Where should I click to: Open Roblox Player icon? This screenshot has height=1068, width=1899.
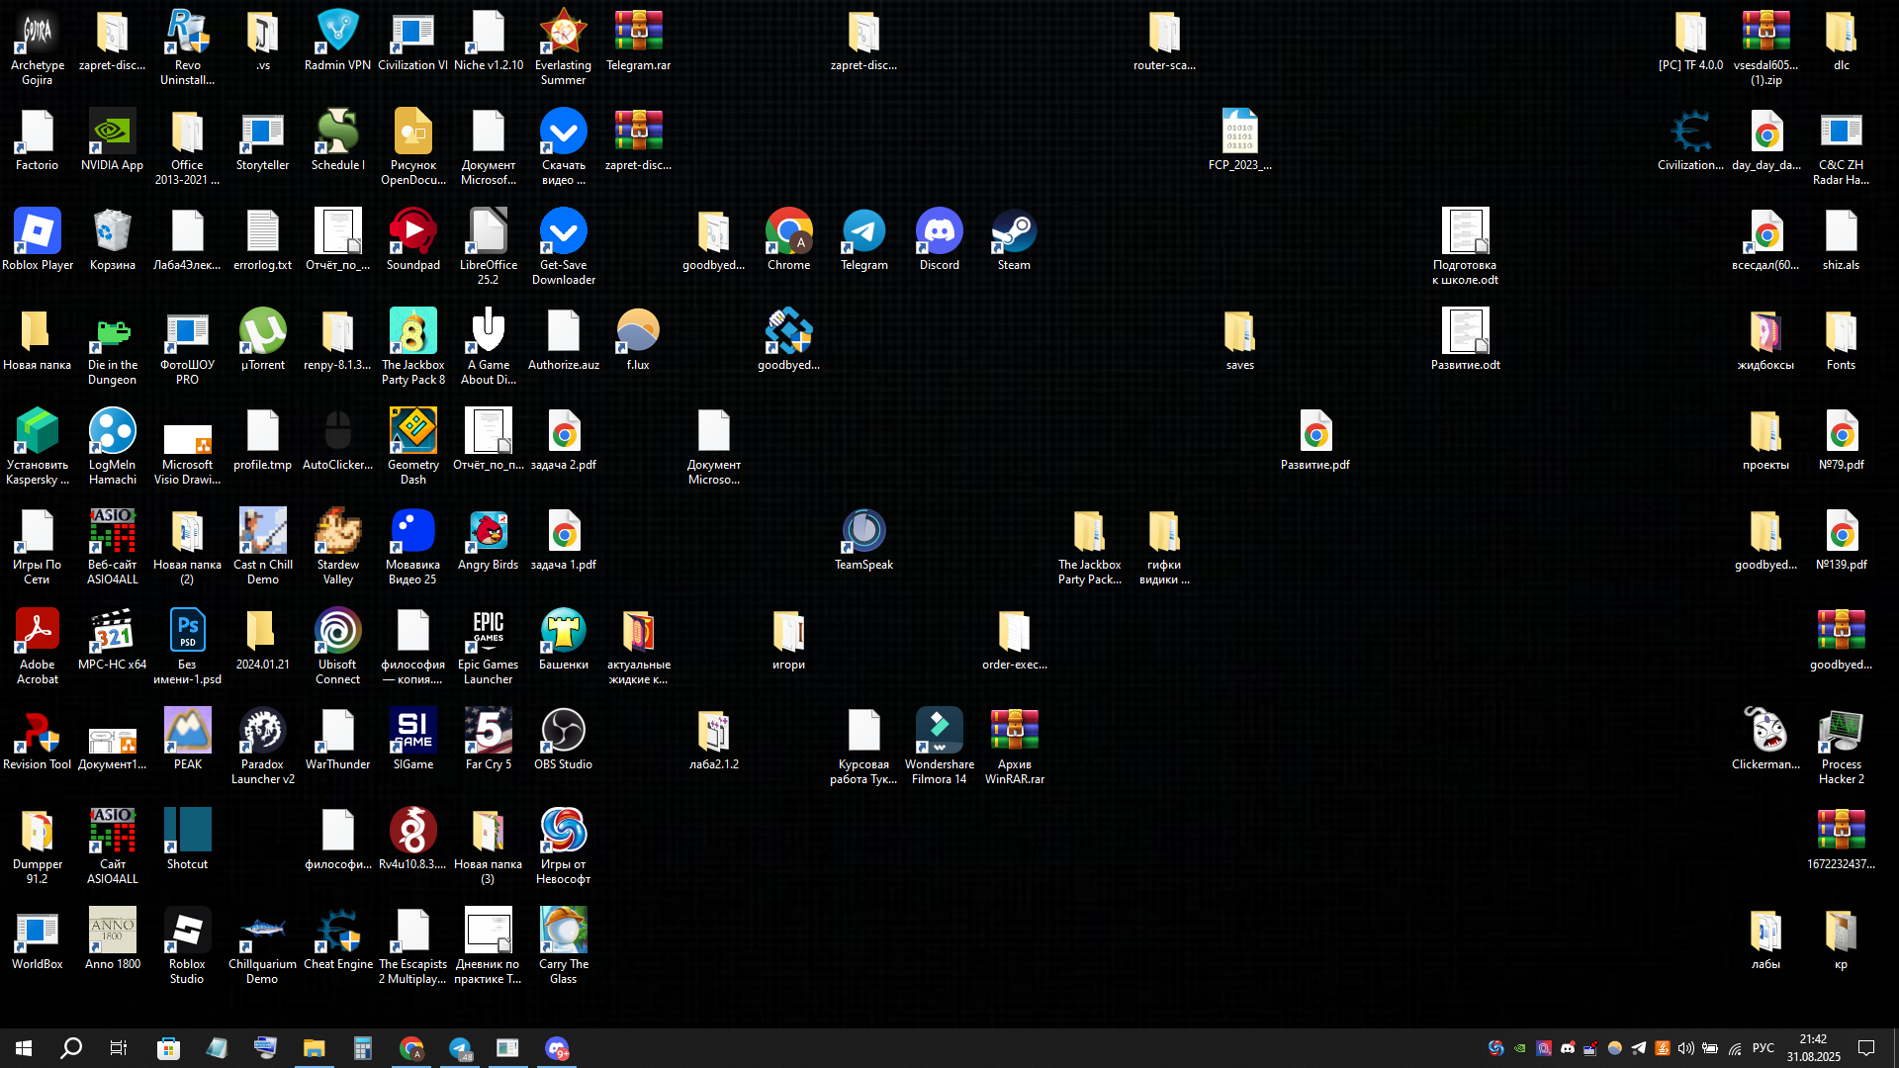click(x=38, y=240)
